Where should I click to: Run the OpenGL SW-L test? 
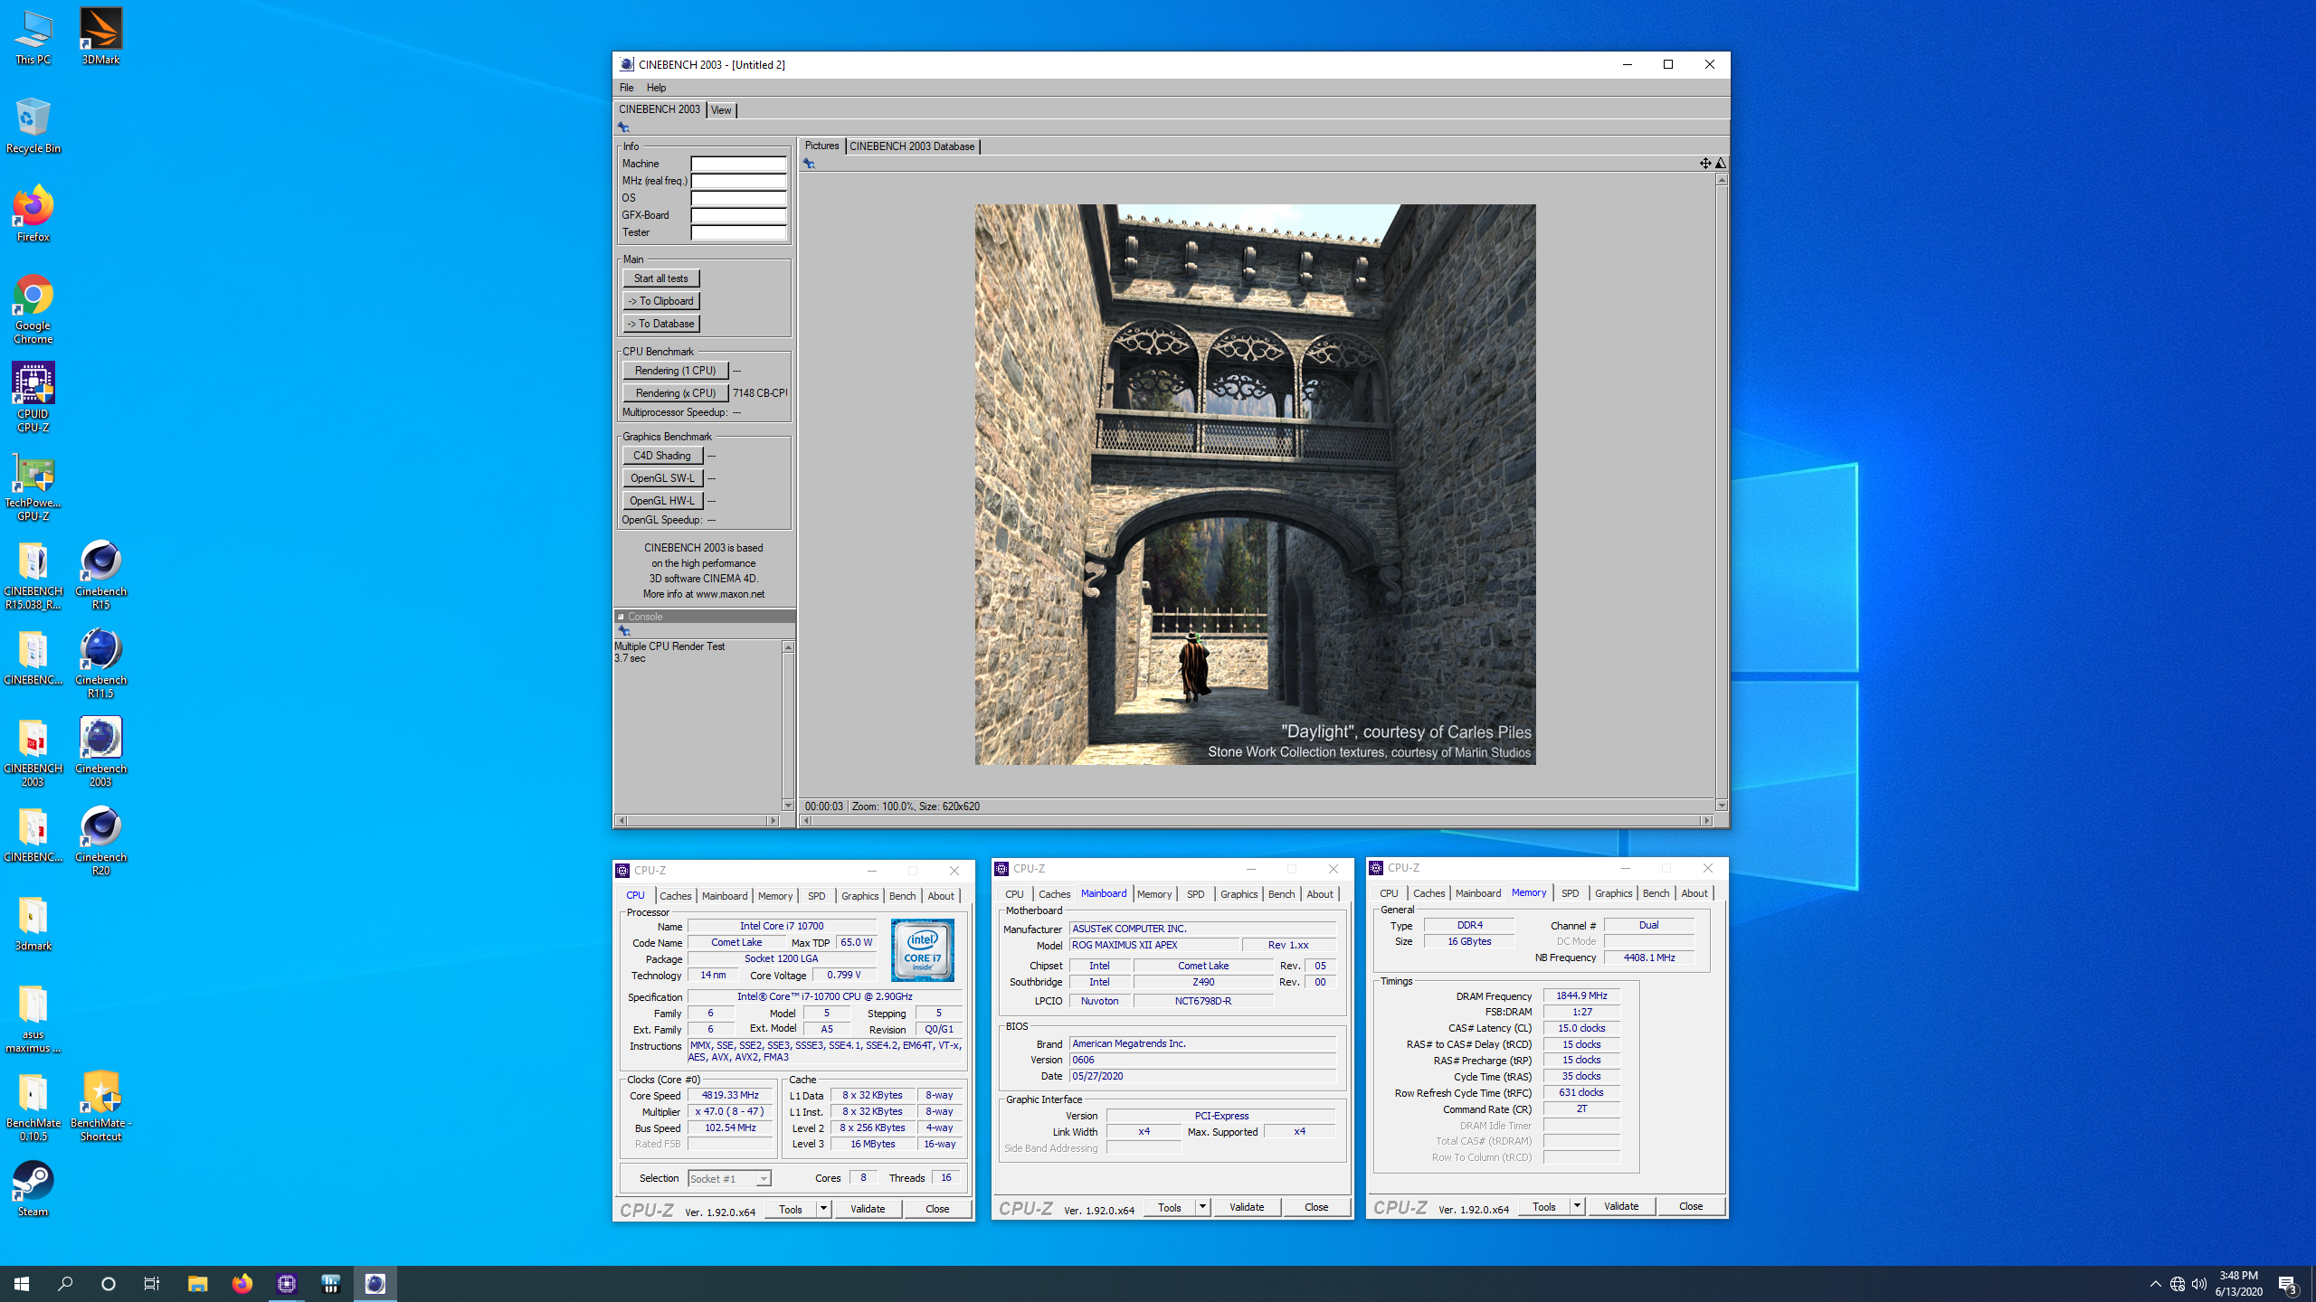point(662,478)
